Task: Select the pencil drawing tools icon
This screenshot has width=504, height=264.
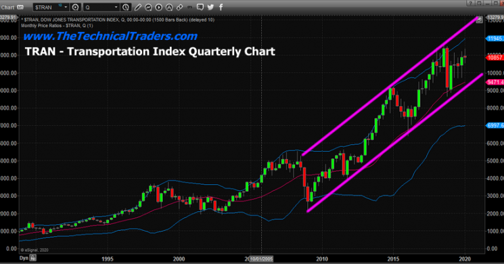Action: [138, 7]
